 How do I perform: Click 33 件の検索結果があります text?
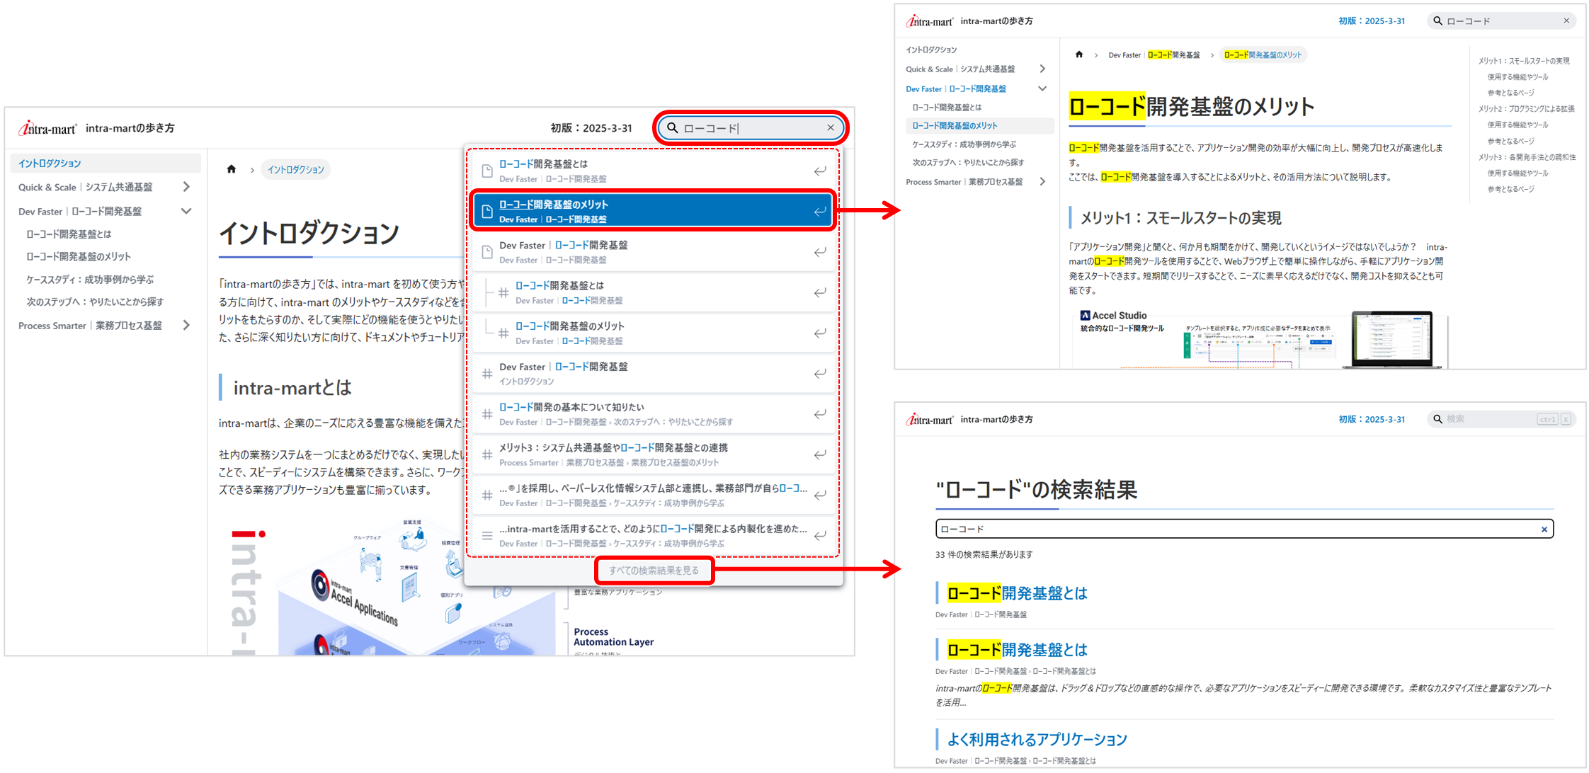[x=984, y=555]
